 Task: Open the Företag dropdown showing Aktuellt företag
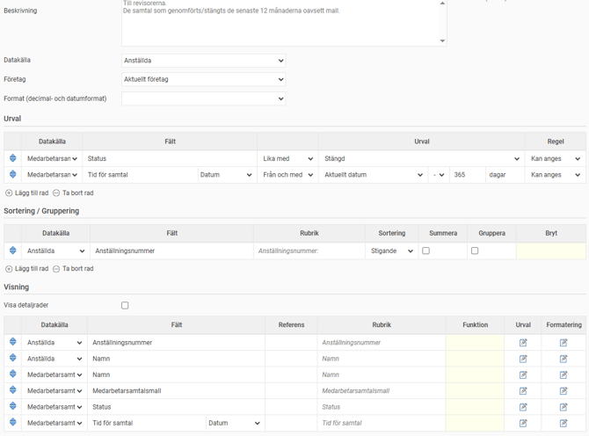point(203,79)
